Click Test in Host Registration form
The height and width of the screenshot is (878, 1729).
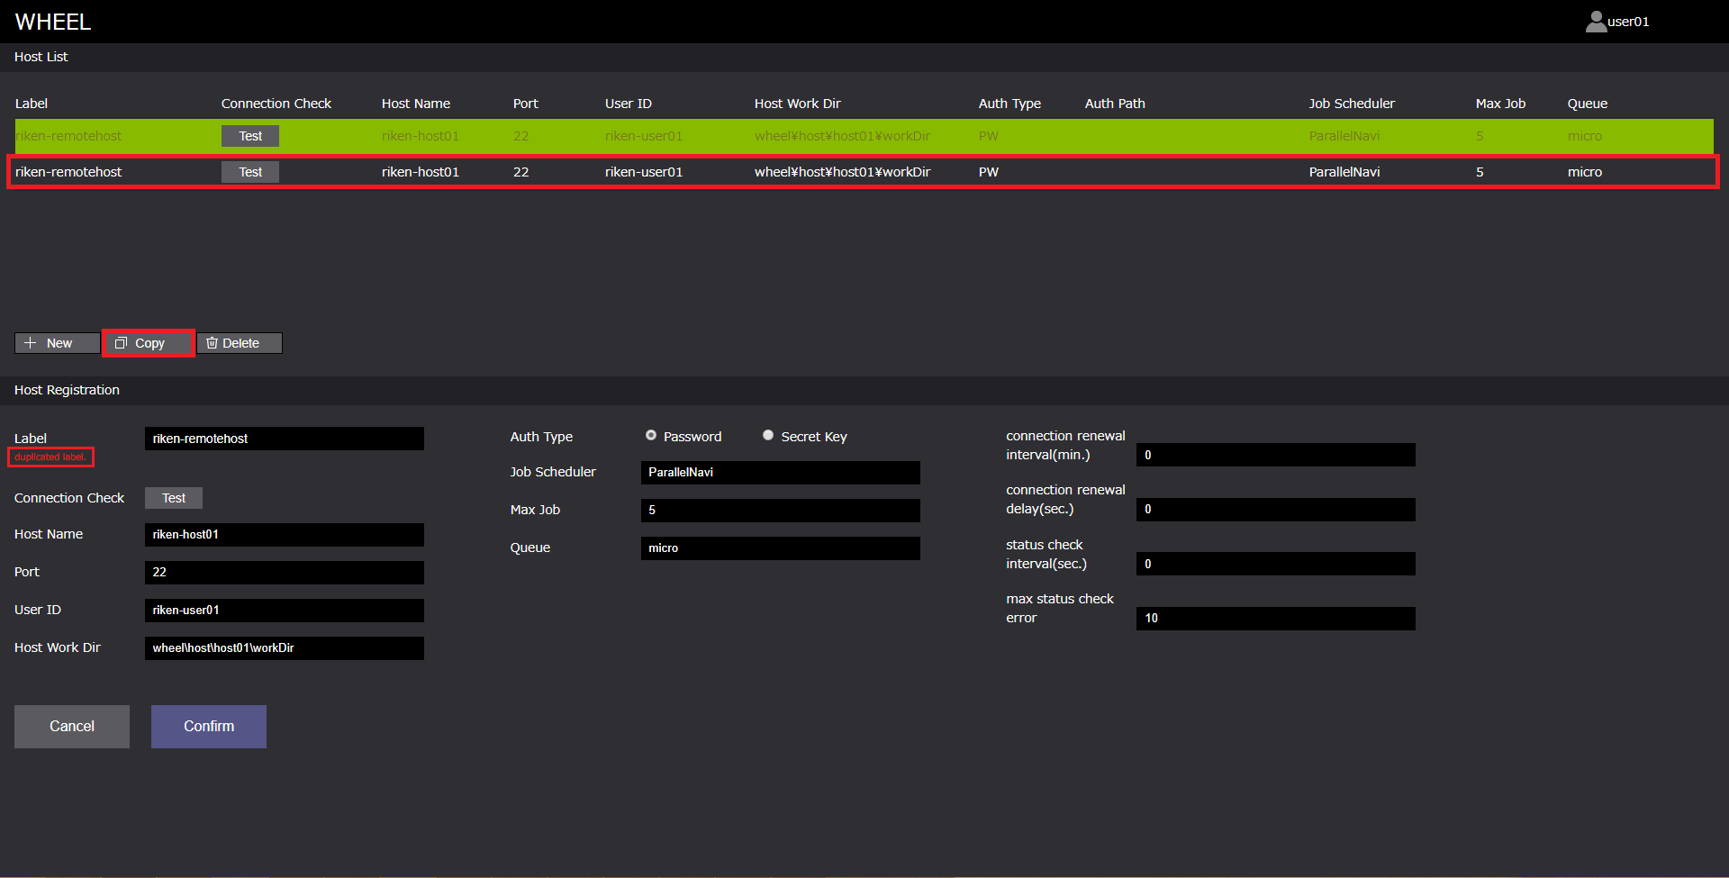click(174, 498)
